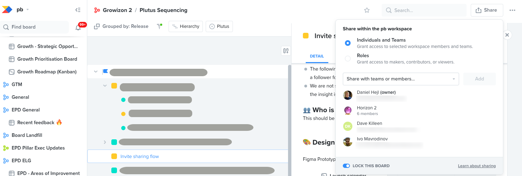Click the Horizon 2 team icon
Viewport: 522px width, 176px height.
(x=348, y=111)
